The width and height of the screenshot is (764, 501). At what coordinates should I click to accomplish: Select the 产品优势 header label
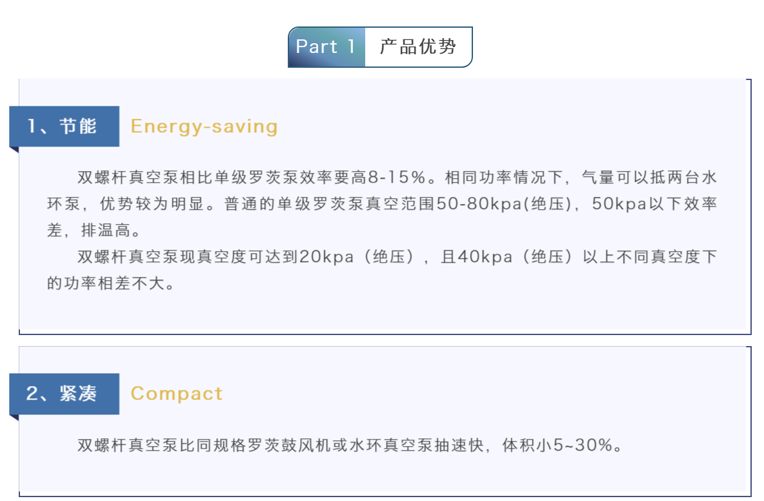[x=418, y=46]
